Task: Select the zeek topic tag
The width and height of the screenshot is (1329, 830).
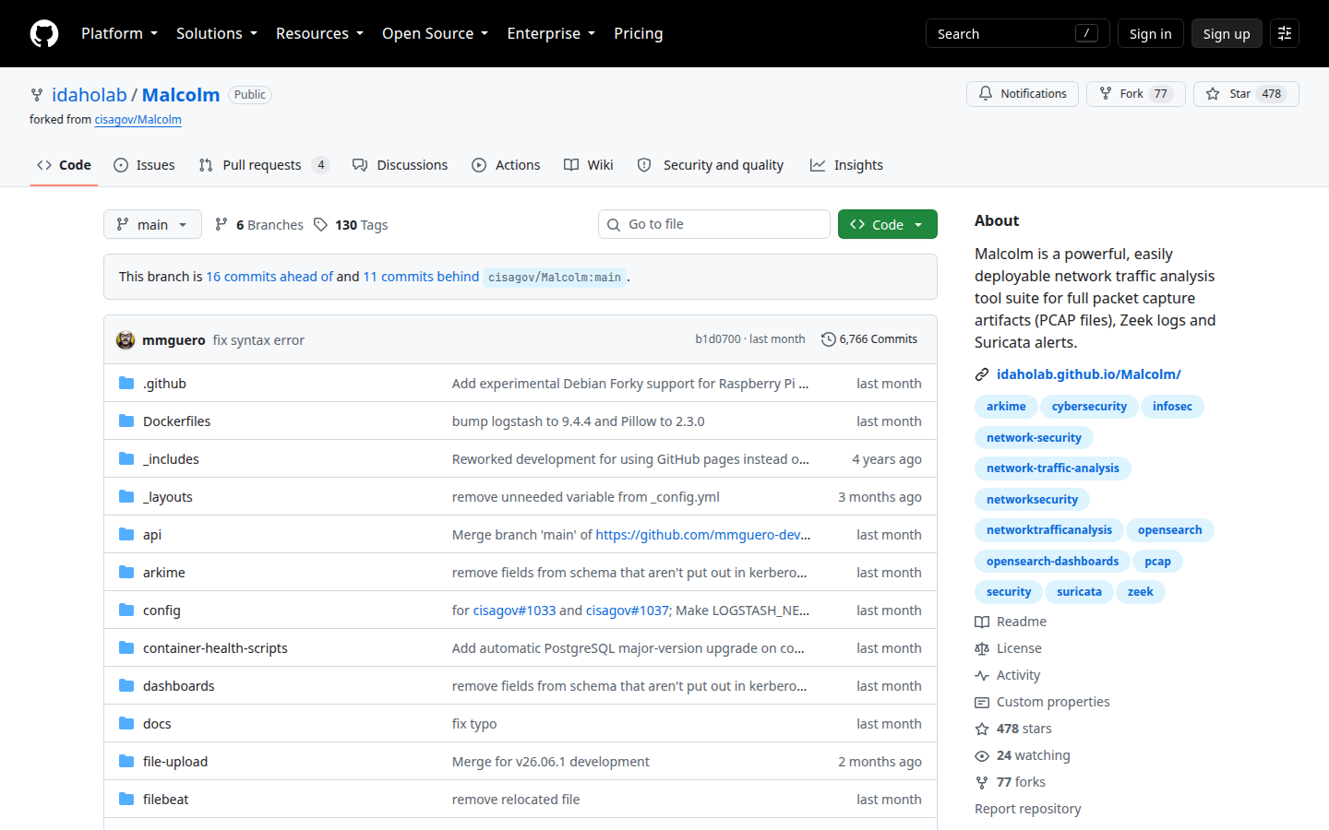Action: click(1141, 592)
